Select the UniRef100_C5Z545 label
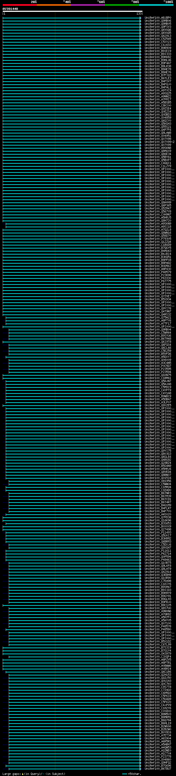This screenshot has height=776, width=176. click(x=158, y=39)
